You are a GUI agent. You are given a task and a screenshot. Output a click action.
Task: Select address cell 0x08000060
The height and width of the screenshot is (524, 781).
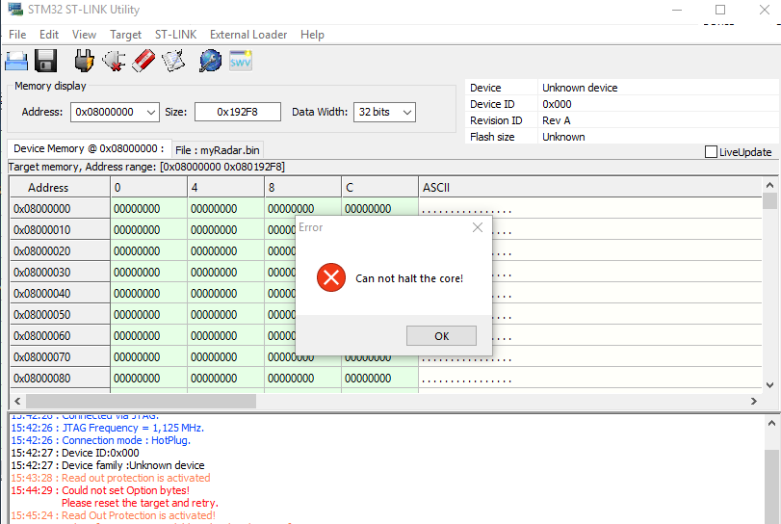60,336
